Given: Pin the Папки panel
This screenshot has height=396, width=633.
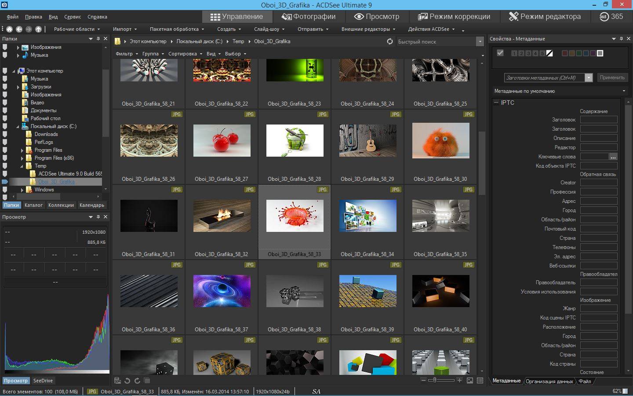Looking at the screenshot, I should point(98,39).
